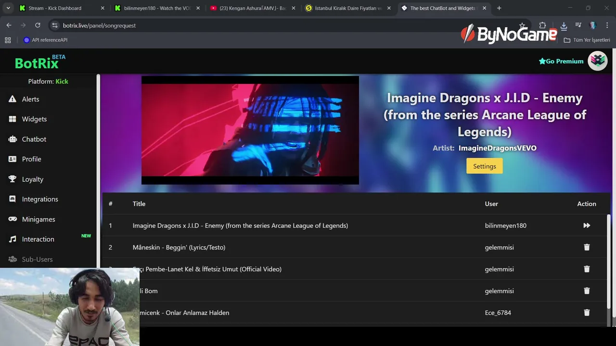Screen dimensions: 616x346
Task: Click the Action column header
Action: click(587, 204)
